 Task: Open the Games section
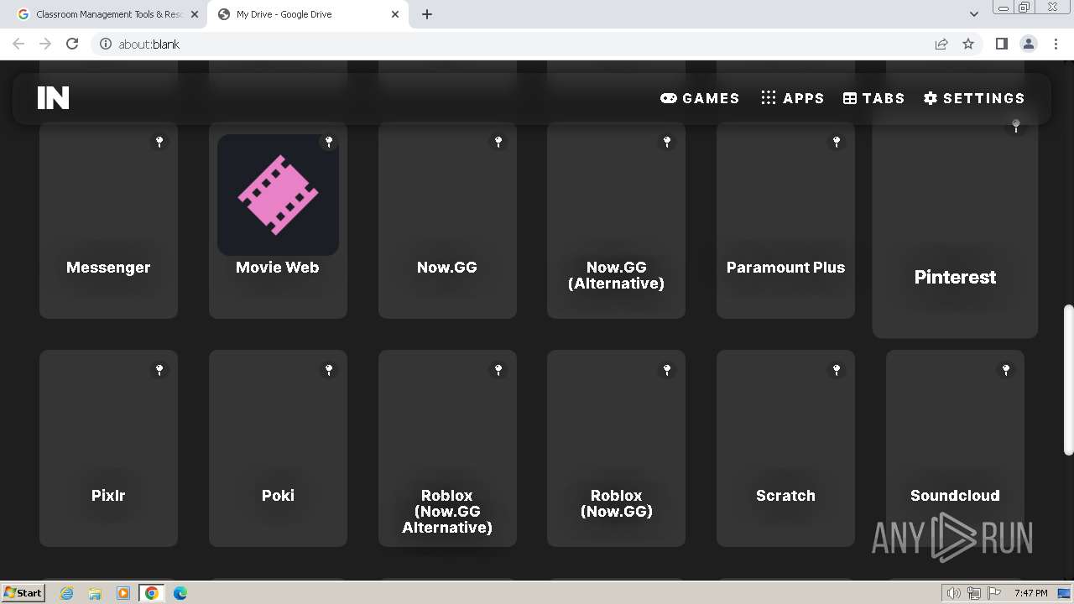coord(700,98)
